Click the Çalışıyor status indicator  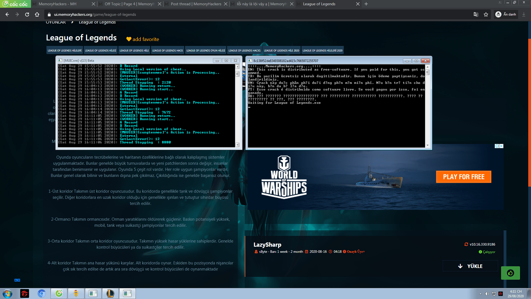487,252
